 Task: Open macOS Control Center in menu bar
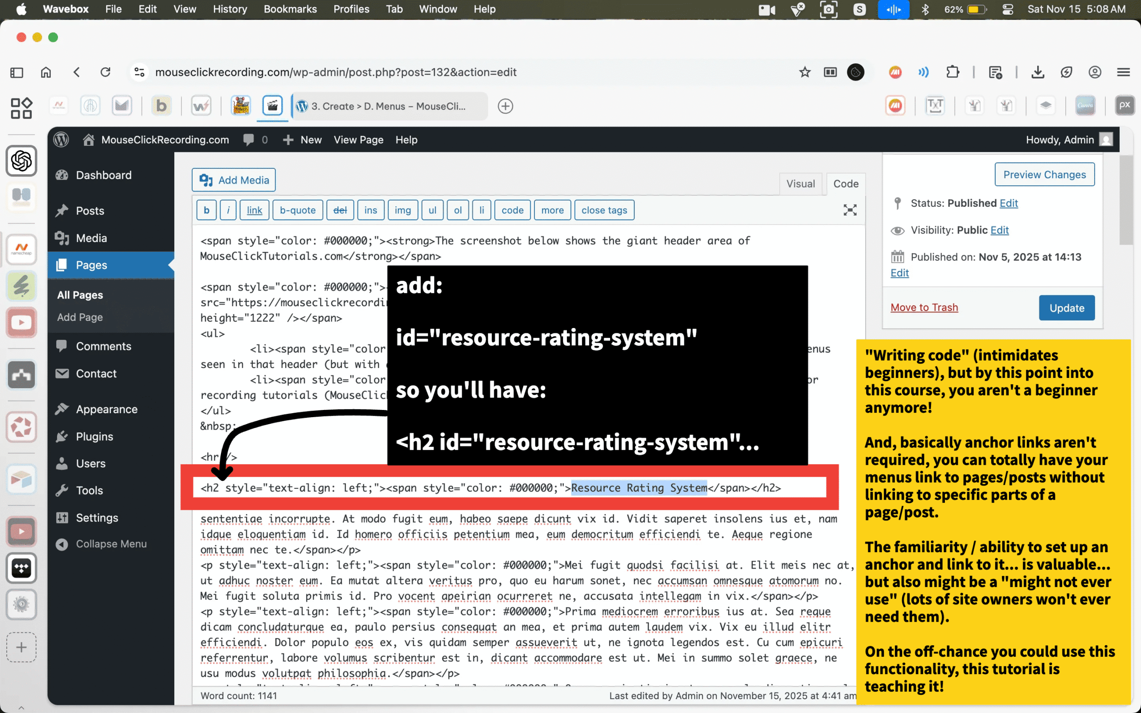point(1008,9)
